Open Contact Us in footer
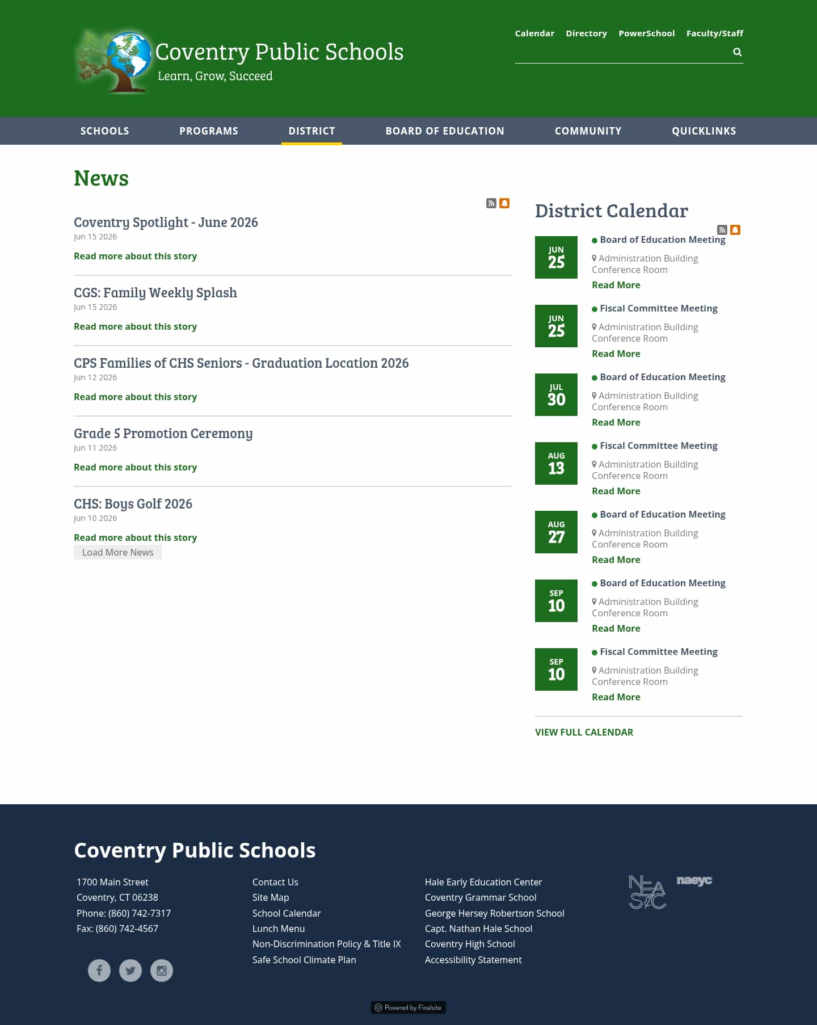 pyautogui.click(x=275, y=882)
